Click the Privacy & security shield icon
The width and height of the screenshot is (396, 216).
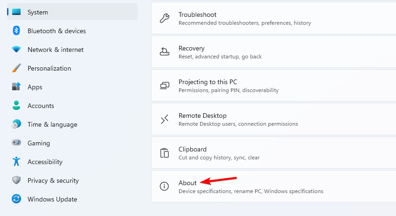point(16,180)
